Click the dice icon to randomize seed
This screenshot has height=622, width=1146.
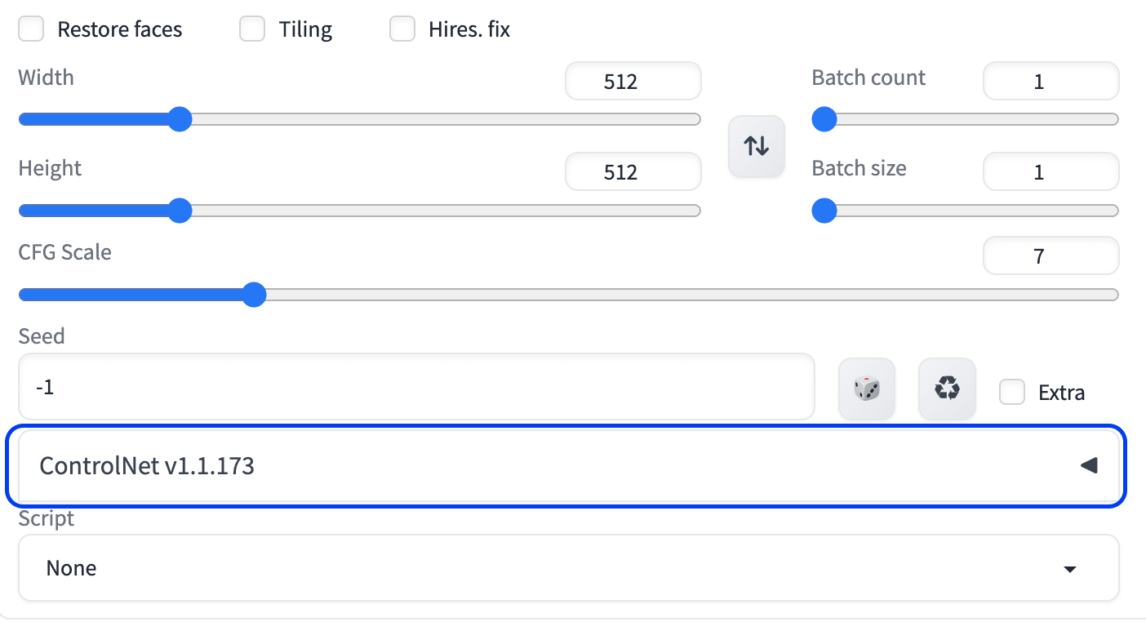867,389
